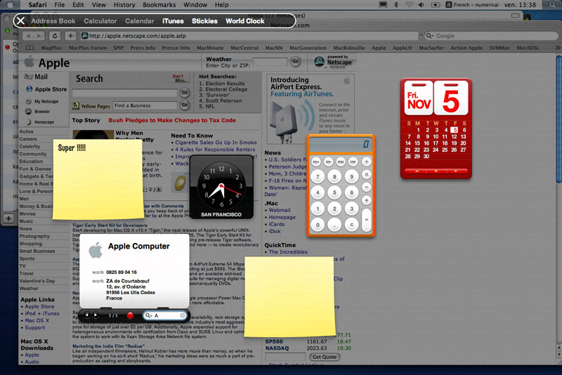Select day 30 in the calendar widget
562x375 pixels.
pos(426,157)
